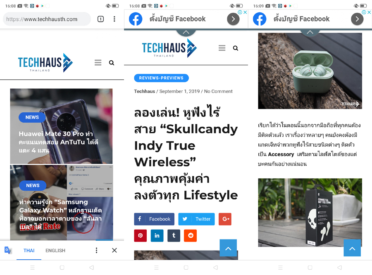Click the Facebook share button
The image size is (372, 275).
point(154,219)
